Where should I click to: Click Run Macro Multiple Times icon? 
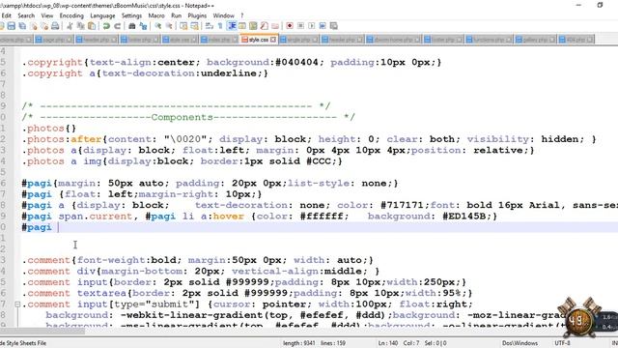[x=323, y=26]
